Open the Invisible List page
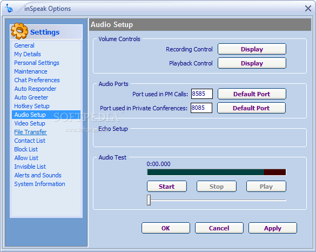 pyautogui.click(x=30, y=167)
